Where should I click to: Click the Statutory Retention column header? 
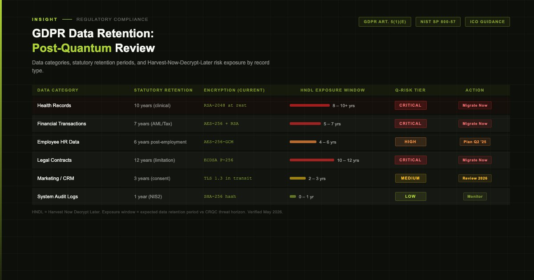[163, 90]
